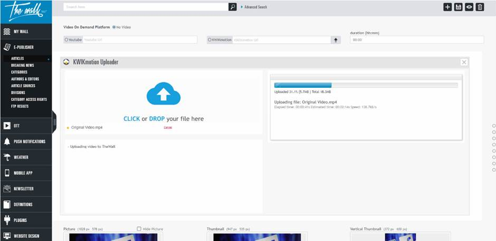Click the Original Video.mp4 file entry
Screen dimensions: 496x241
pos(87,127)
